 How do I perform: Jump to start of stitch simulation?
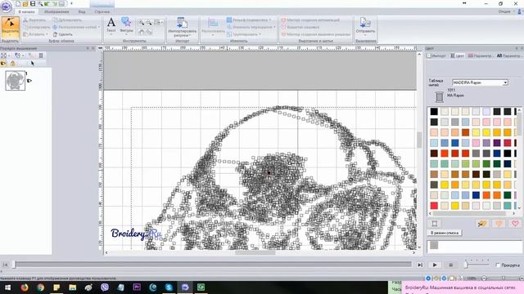pos(5,265)
